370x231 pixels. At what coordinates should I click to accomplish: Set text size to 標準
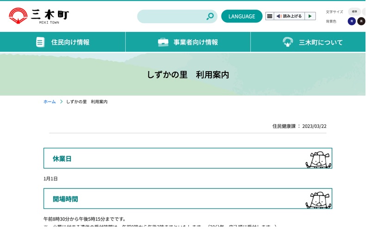[x=354, y=12]
